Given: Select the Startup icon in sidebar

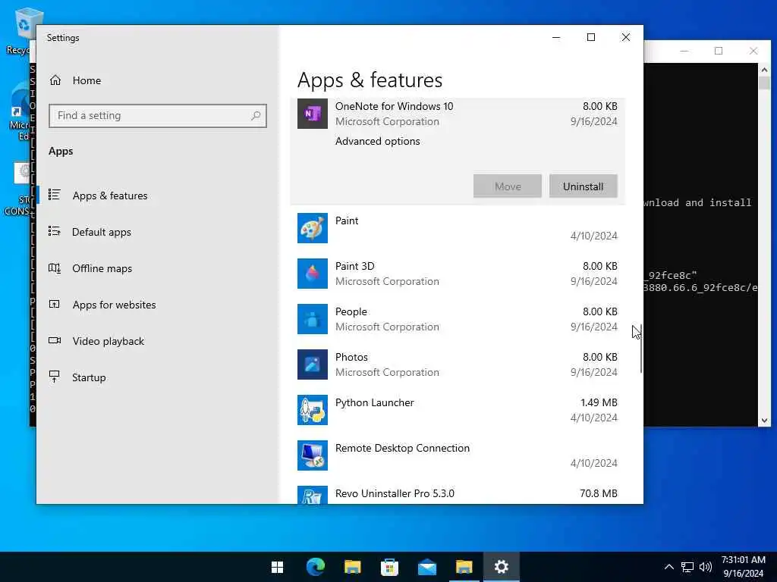Looking at the screenshot, I should [55, 377].
